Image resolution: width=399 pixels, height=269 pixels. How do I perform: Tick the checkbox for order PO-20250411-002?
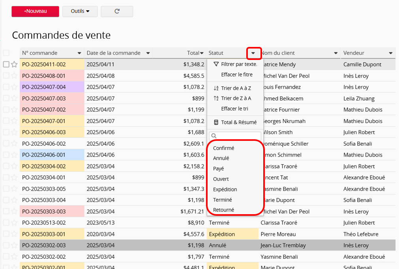(6, 64)
